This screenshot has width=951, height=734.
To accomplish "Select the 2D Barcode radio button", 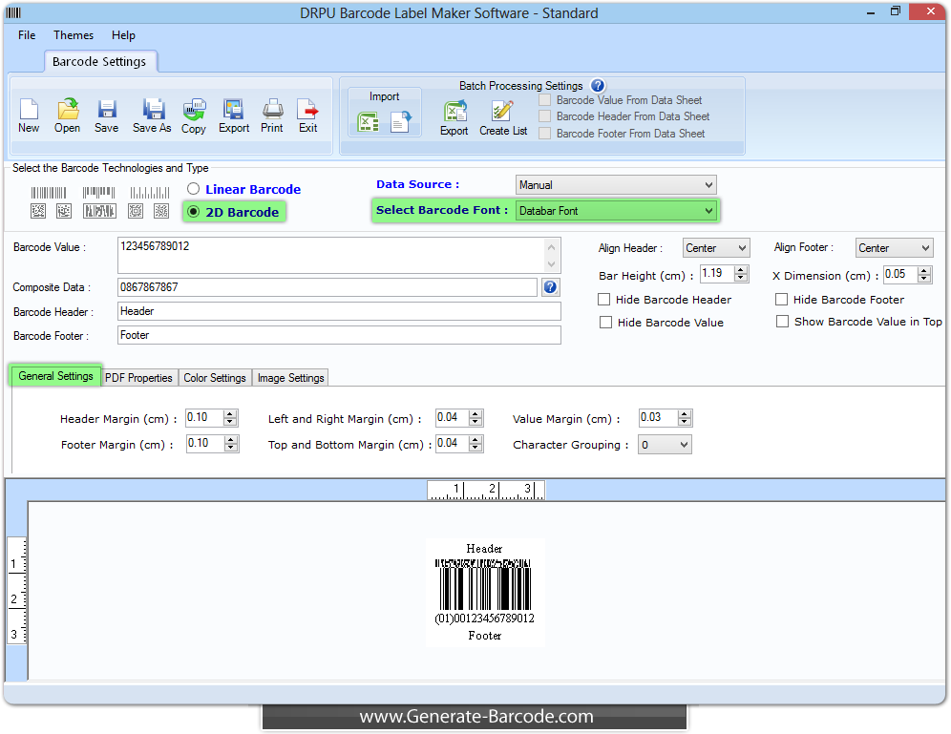I will [194, 212].
